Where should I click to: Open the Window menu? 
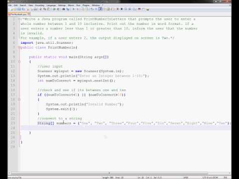pyautogui.click(x=96, y=5)
